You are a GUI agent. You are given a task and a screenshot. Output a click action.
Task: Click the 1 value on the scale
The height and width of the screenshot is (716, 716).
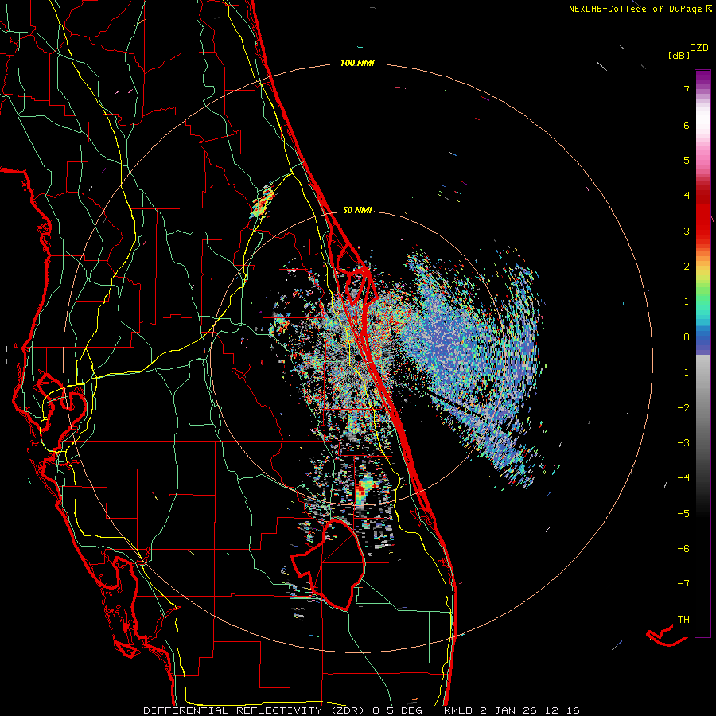click(x=687, y=302)
